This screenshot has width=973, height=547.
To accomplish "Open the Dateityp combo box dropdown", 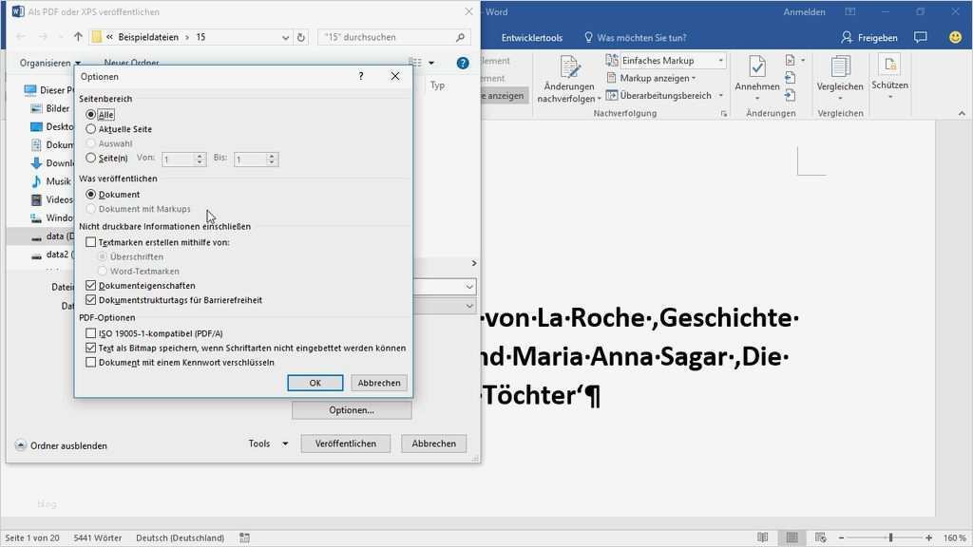I will [469, 306].
